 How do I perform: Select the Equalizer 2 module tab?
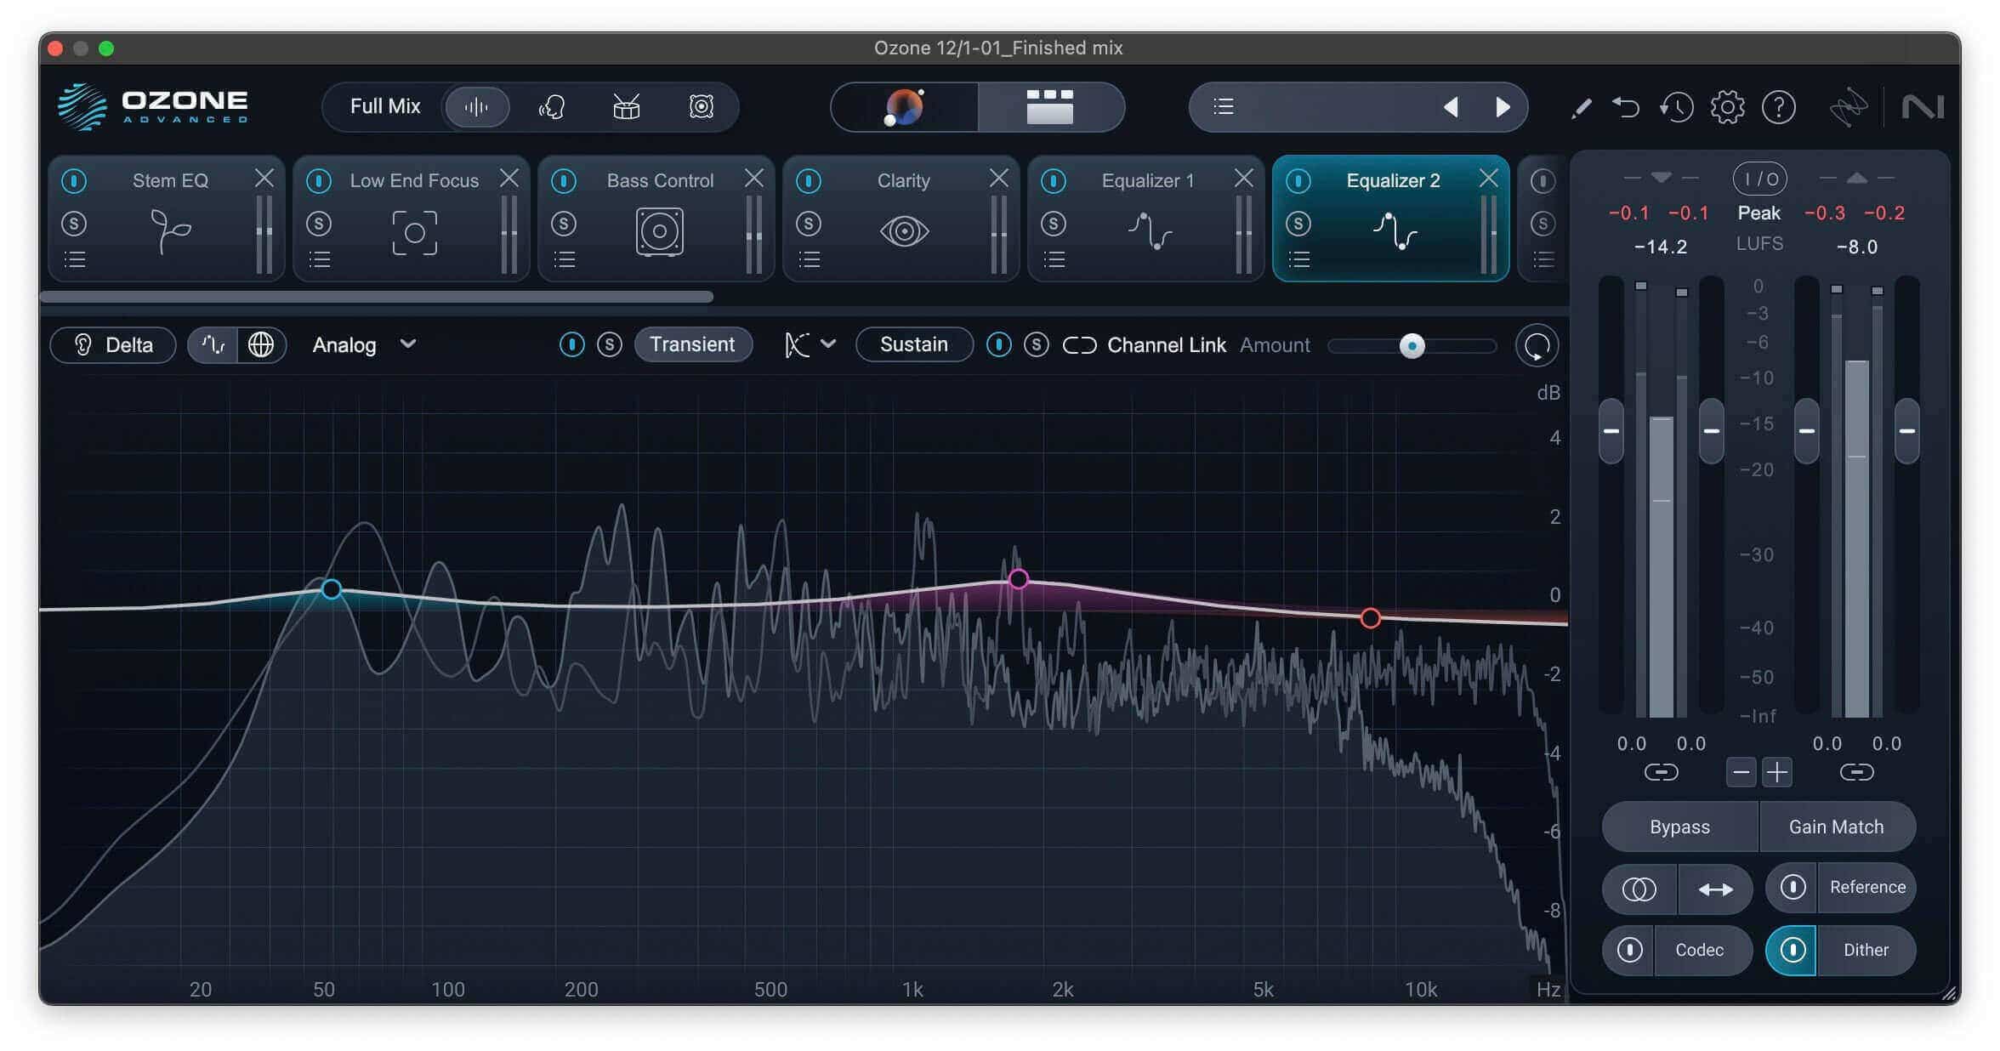pos(1390,218)
